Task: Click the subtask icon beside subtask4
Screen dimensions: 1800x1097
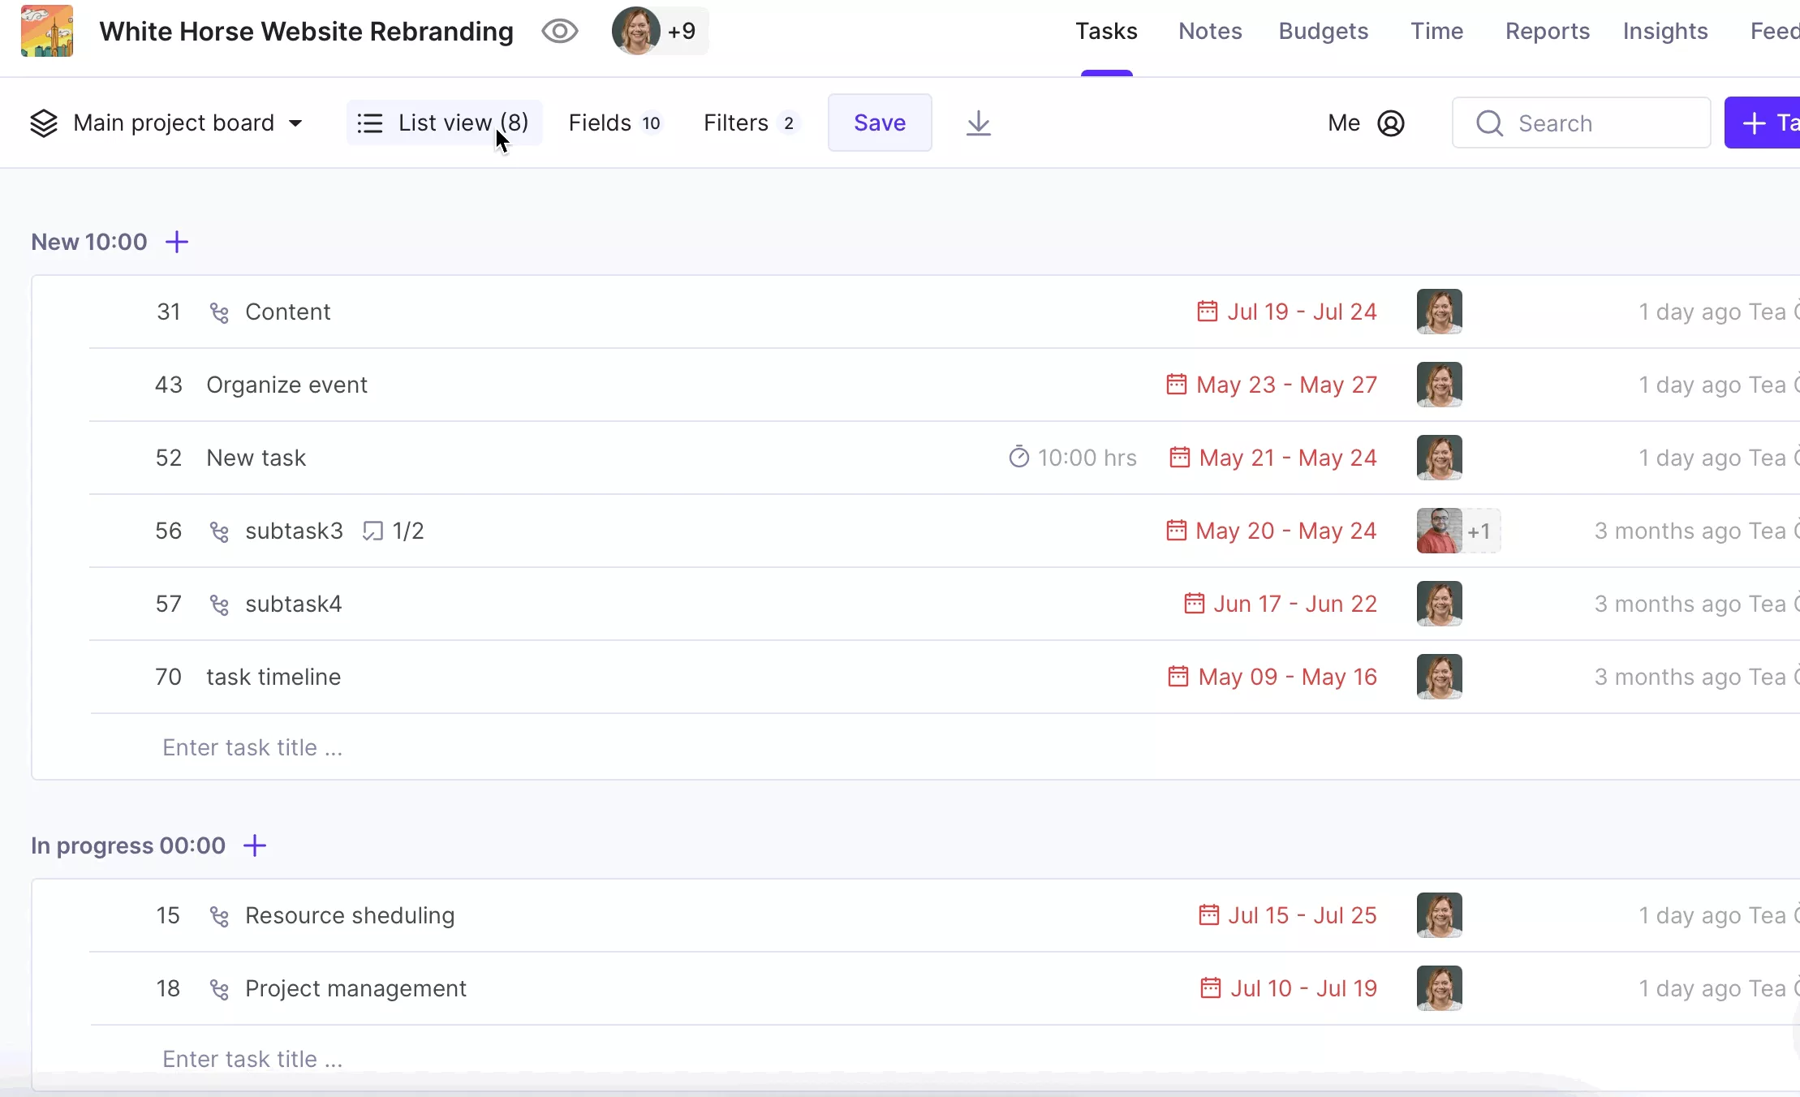Action: click(x=219, y=604)
